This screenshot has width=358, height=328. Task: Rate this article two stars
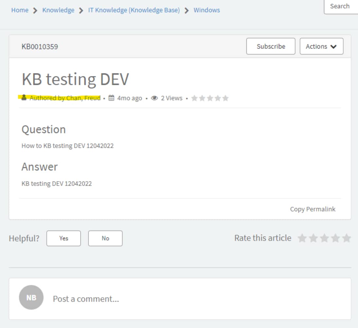[313, 238]
